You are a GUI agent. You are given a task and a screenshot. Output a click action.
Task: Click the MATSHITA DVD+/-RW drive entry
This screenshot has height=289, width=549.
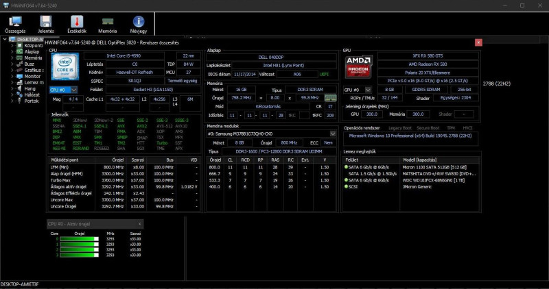439,174
